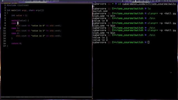This screenshot has height=100, width=178.
Task: Select the switch.cpp breadcrumb in Emacs header
Action: [x=7, y=3]
